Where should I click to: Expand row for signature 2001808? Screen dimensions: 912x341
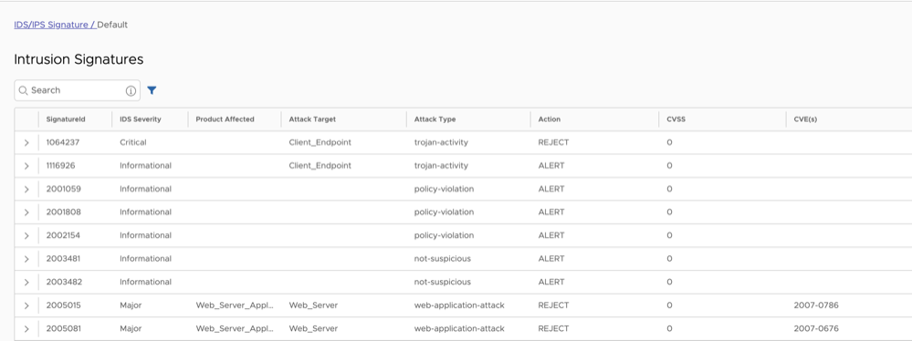tap(26, 212)
